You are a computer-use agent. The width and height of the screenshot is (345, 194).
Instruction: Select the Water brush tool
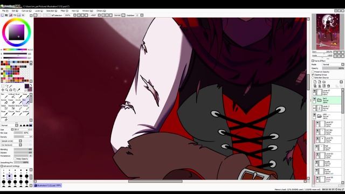[x=26, y=96]
